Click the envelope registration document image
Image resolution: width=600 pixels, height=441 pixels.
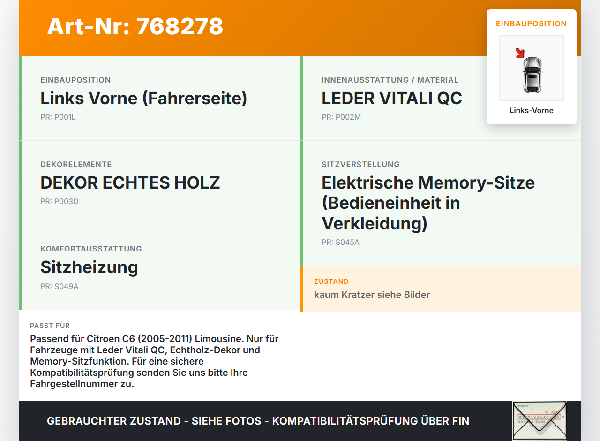[540, 421]
